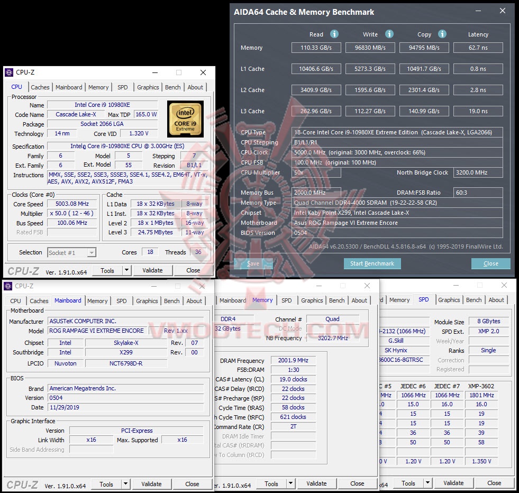Click the Module Size value 8 GBytes
519x493 pixels.
click(488, 321)
